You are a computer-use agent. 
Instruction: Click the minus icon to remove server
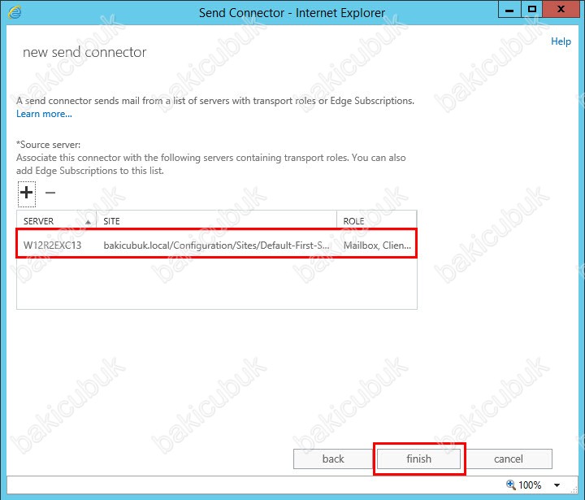coord(50,193)
